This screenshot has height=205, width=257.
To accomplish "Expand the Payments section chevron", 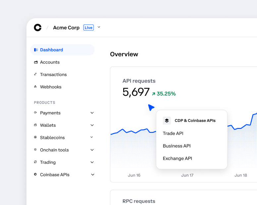I will [92, 113].
